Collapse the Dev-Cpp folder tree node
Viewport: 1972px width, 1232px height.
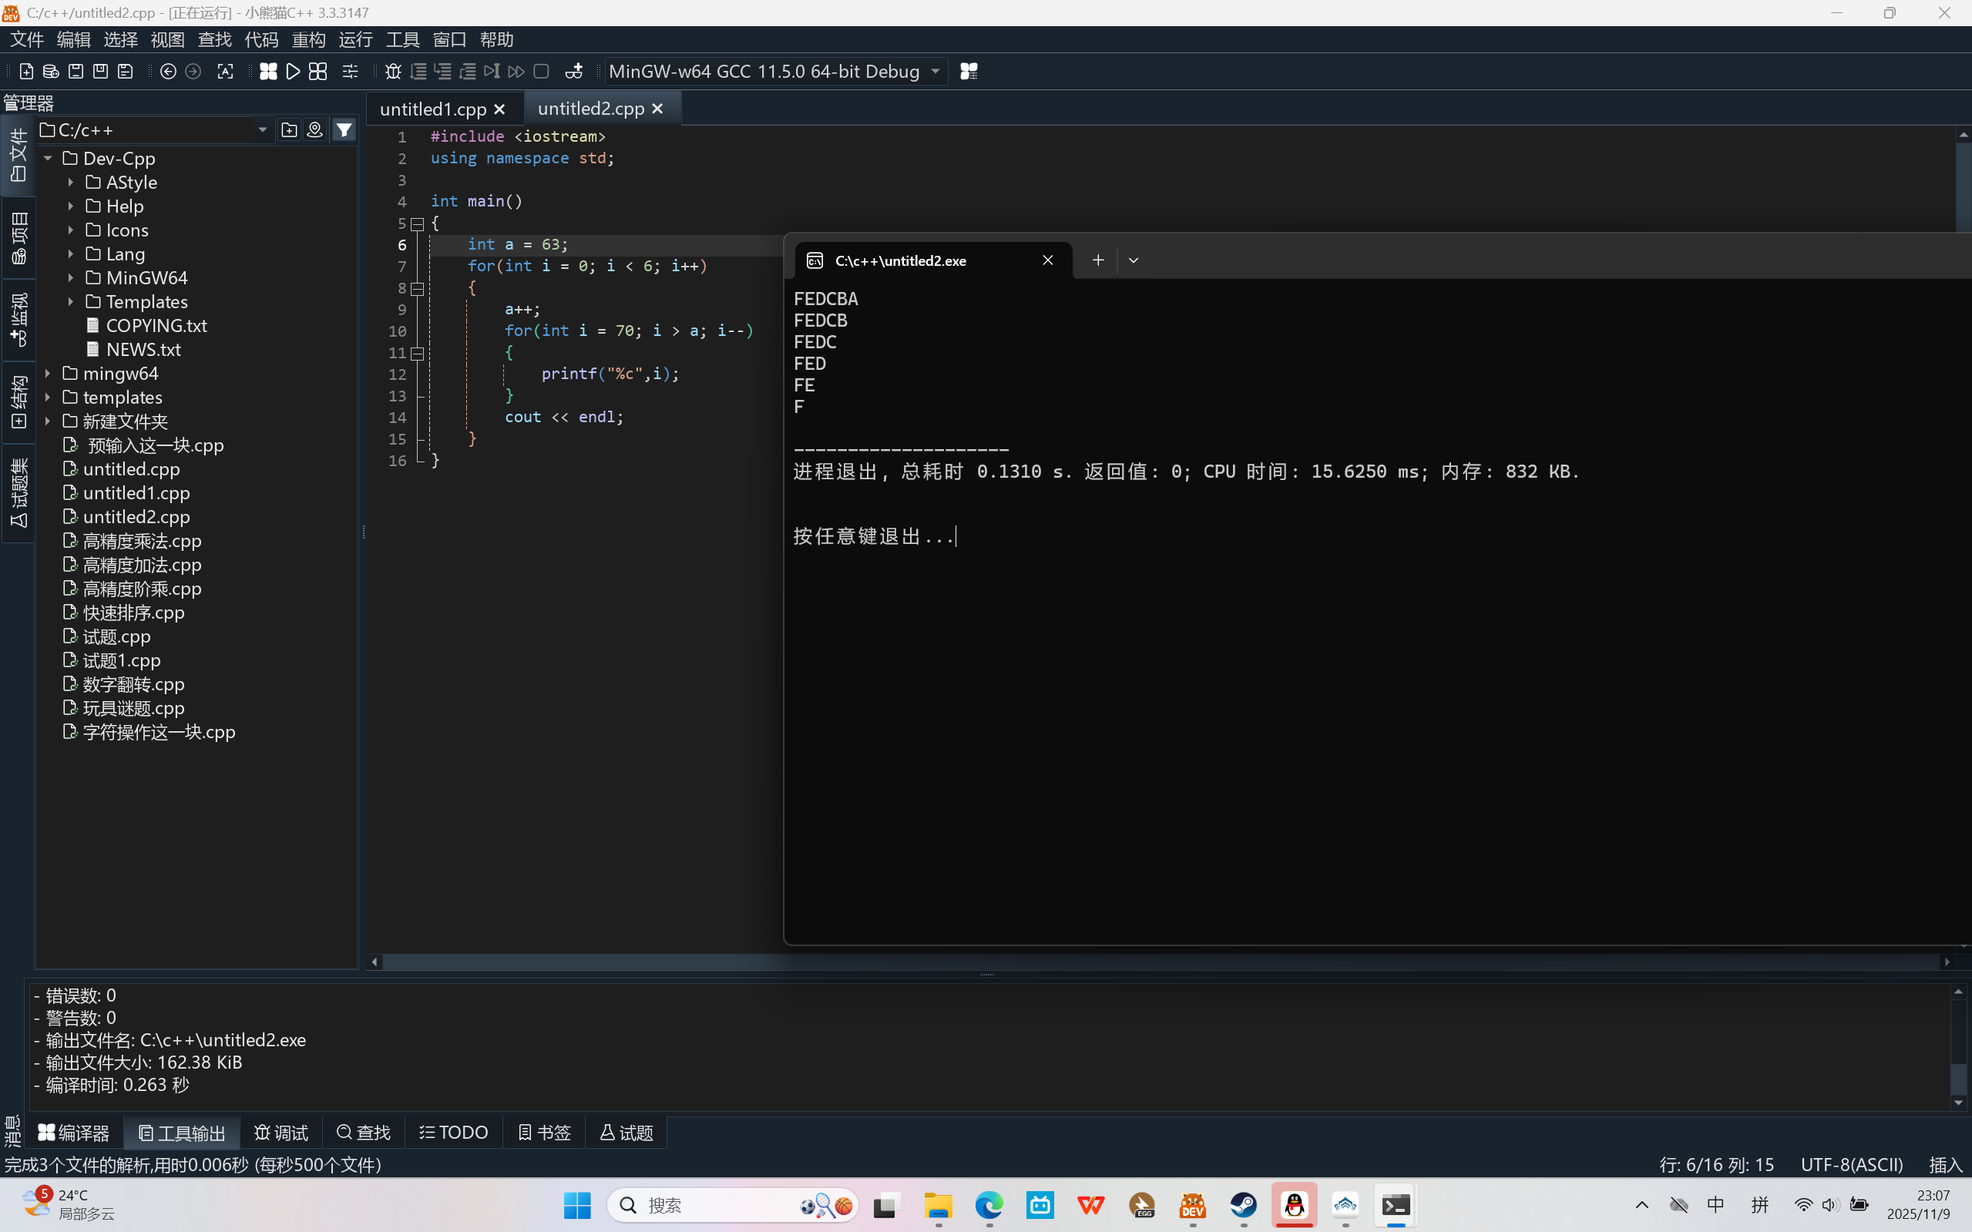tap(48, 158)
